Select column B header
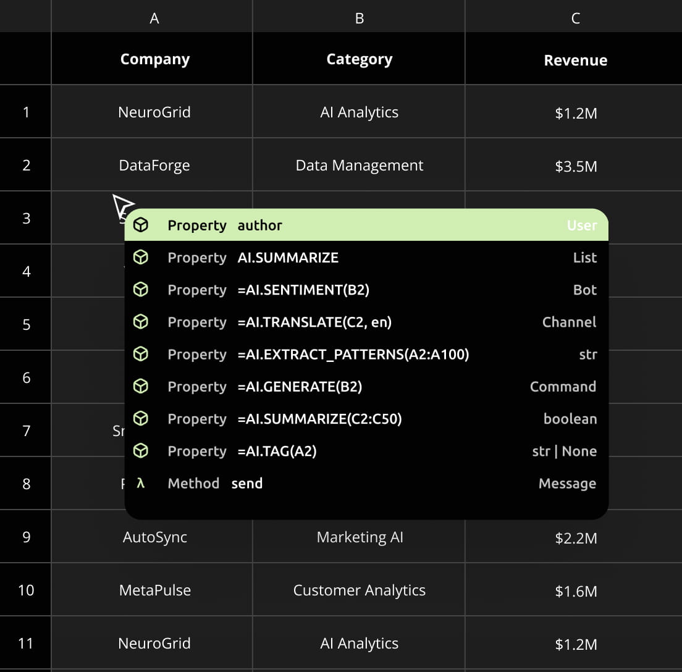This screenshot has height=672, width=682. (359, 16)
